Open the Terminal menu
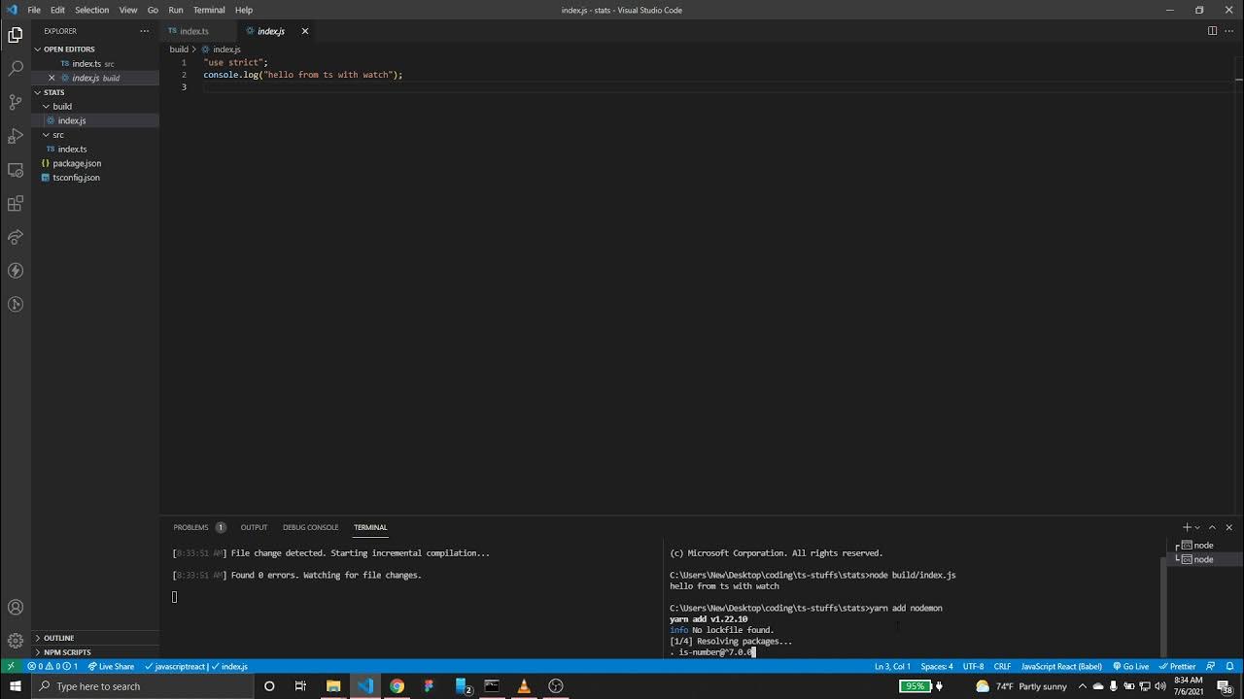The image size is (1244, 699). tap(209, 10)
